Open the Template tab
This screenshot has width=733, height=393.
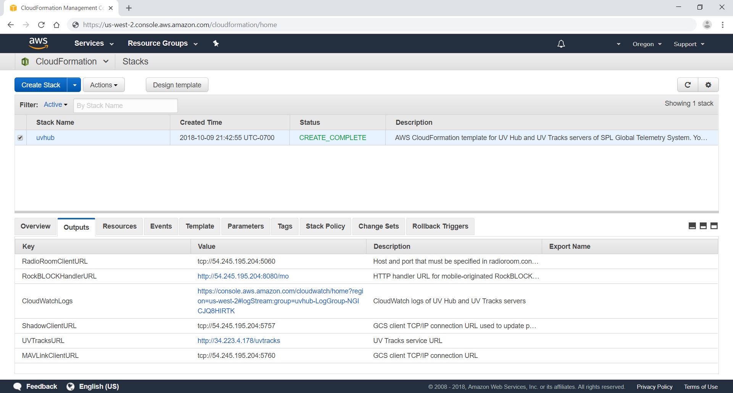[200, 226]
